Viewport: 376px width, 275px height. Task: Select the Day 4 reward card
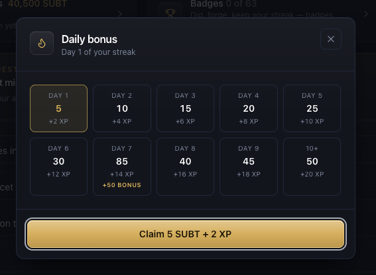(249, 108)
